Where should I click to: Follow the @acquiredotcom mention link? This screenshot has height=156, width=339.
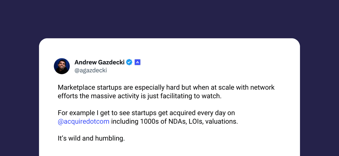pyautogui.click(x=84, y=122)
